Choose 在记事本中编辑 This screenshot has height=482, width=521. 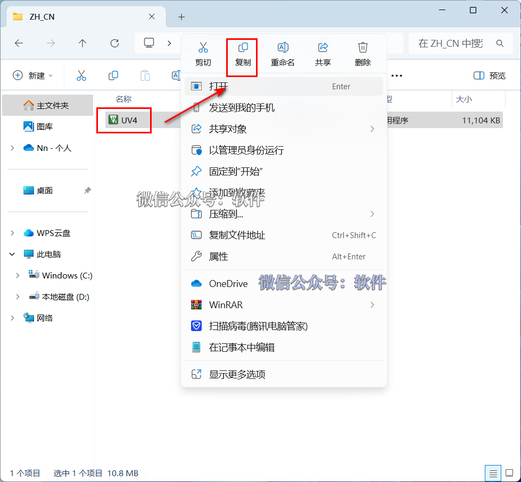(284, 348)
